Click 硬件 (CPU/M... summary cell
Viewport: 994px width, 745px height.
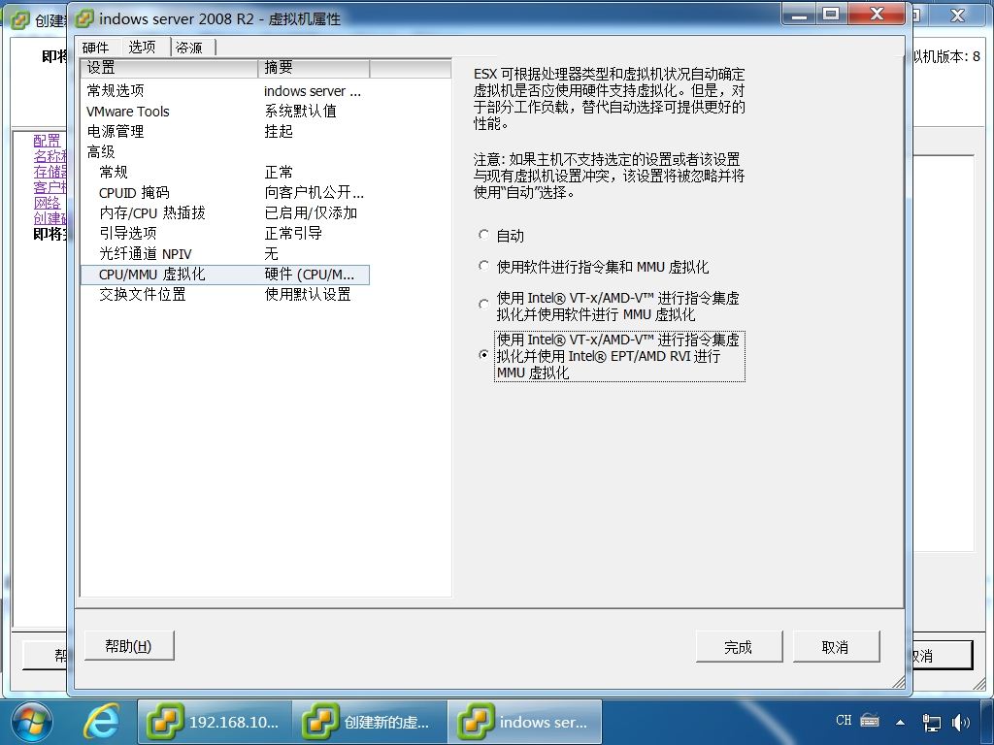point(310,275)
